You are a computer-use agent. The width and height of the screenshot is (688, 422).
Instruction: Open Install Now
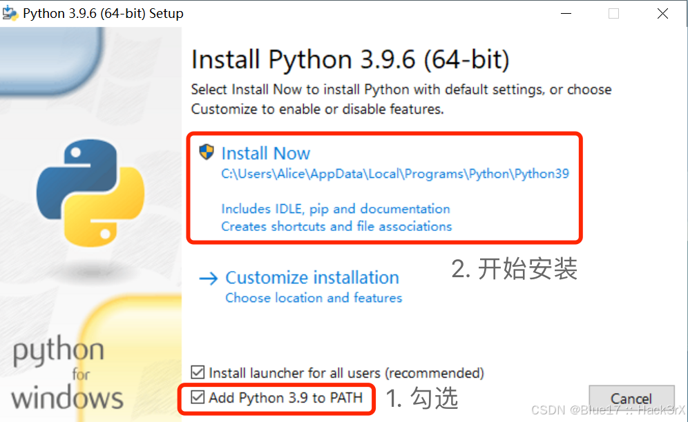coord(266,153)
